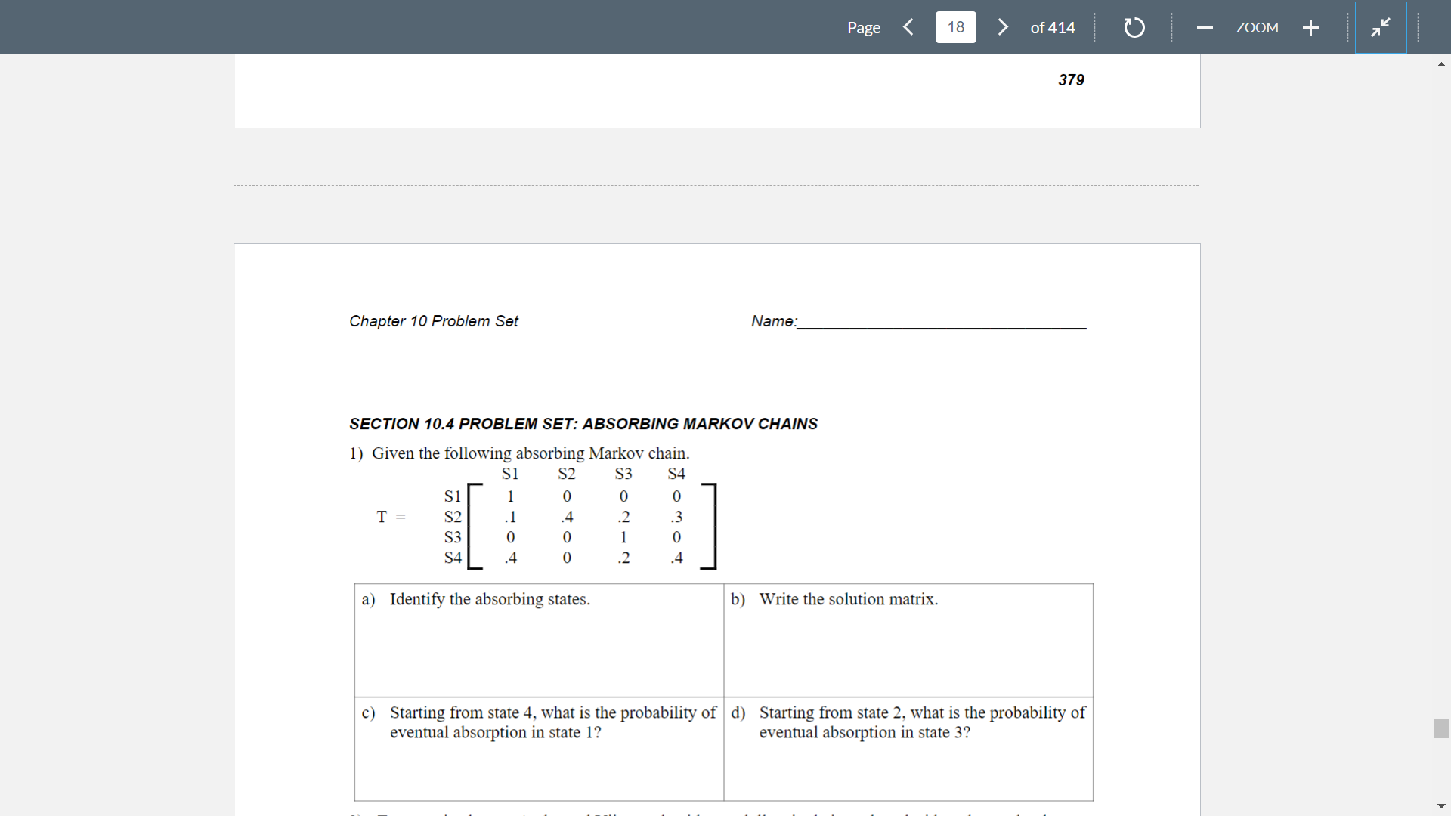Rotate the document page clockwise

click(x=1134, y=27)
